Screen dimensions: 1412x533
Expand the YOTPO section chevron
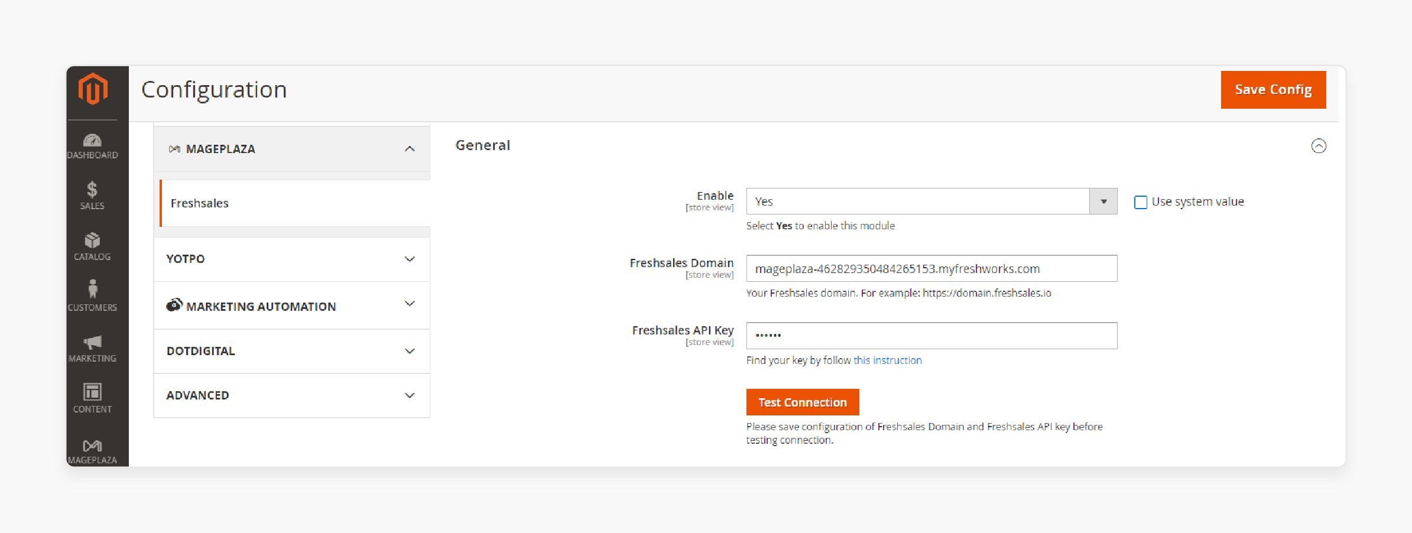coord(410,259)
